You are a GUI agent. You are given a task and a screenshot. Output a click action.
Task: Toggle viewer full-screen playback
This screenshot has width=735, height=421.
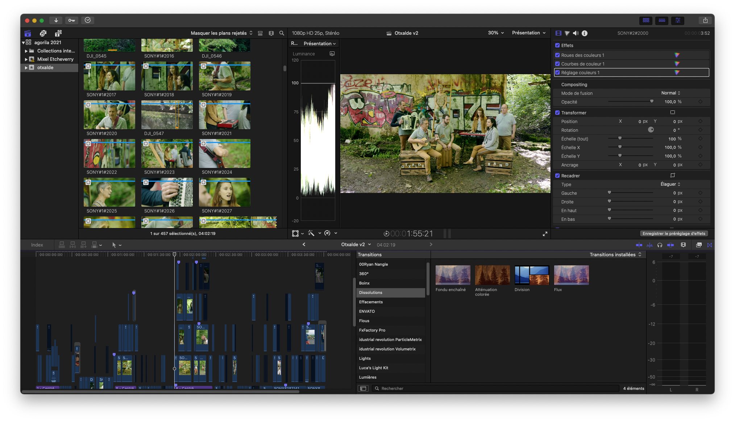click(545, 234)
